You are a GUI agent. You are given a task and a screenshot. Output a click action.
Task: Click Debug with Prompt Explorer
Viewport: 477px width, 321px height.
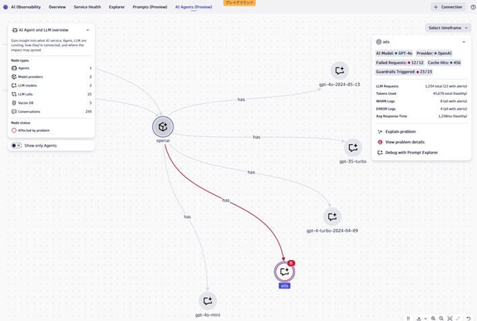[411, 153]
